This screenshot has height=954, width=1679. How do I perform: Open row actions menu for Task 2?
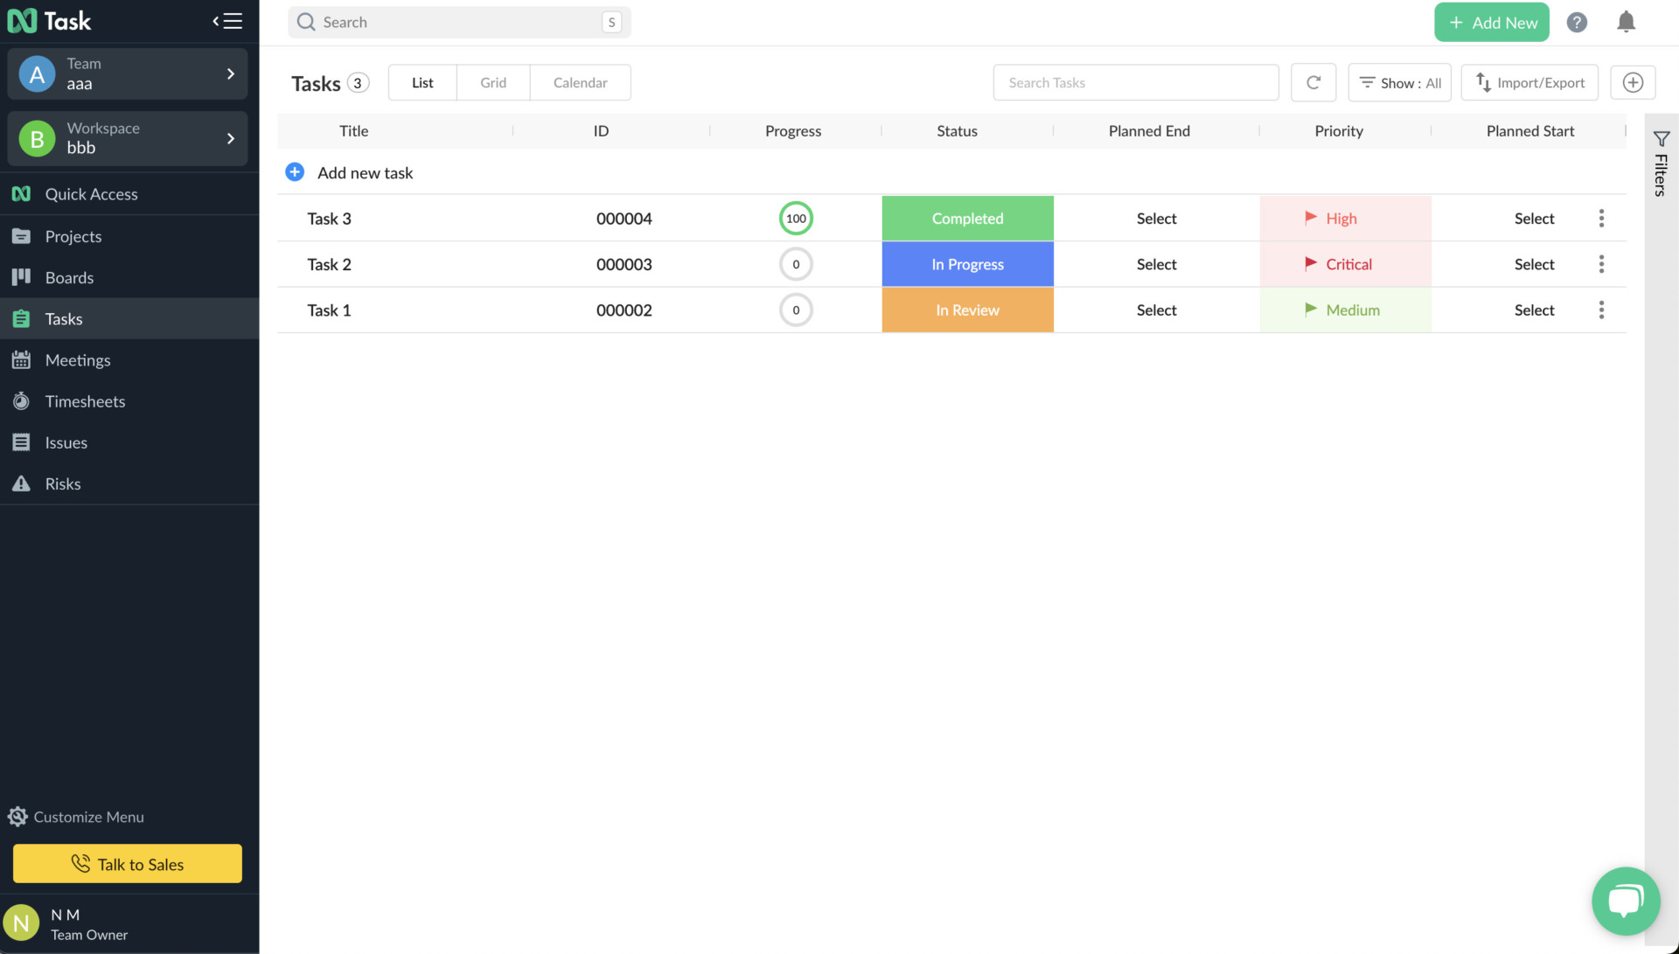click(x=1601, y=263)
